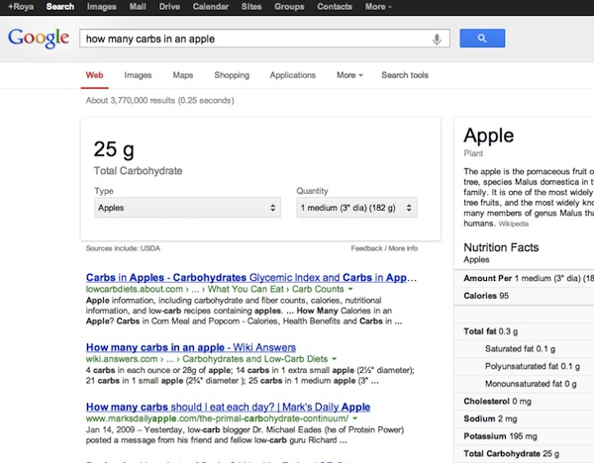Select Search in the top black bar

[60, 7]
